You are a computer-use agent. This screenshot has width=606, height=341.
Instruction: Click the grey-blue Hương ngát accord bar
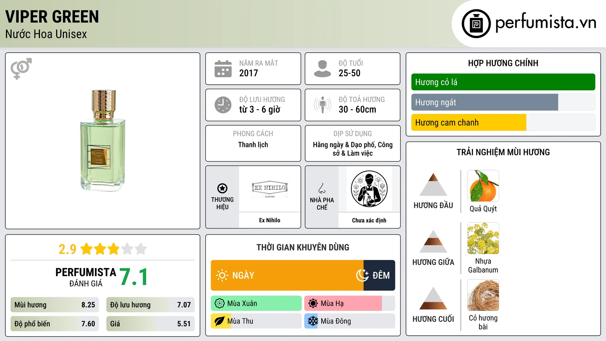point(485,102)
